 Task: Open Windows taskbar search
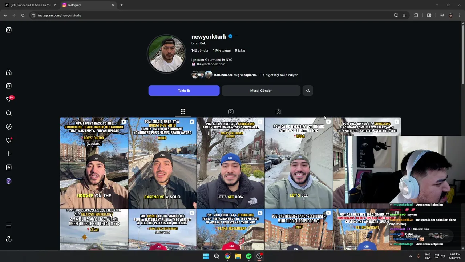tap(217, 256)
